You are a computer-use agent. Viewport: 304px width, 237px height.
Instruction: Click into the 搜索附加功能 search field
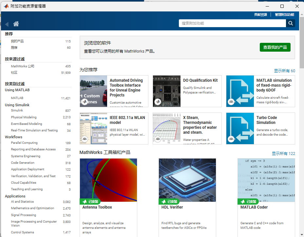pos(232,23)
